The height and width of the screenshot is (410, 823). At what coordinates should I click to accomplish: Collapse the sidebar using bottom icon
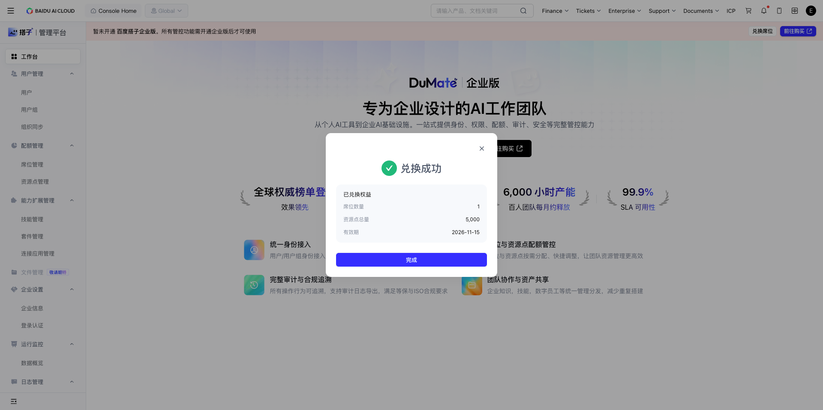click(14, 401)
